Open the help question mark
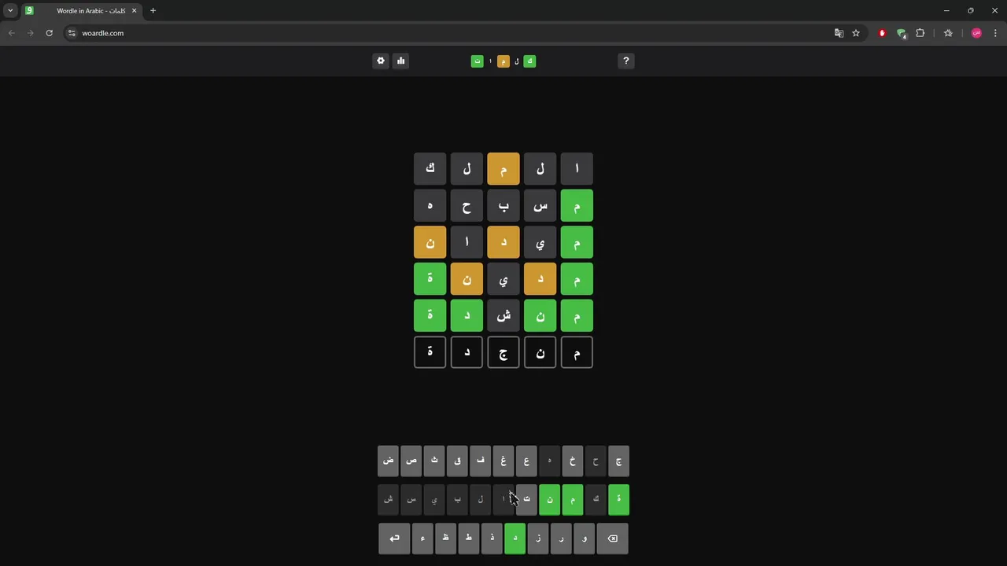The image size is (1007, 566). tap(626, 61)
